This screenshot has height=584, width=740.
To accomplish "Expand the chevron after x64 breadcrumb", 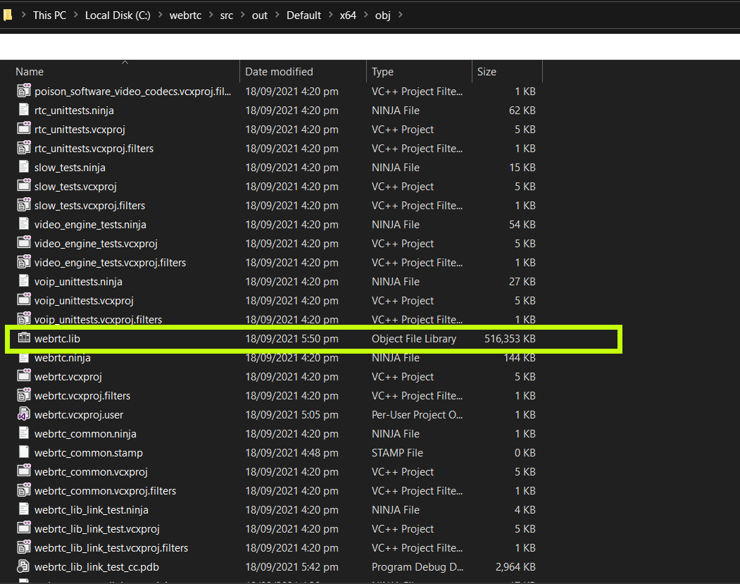I will point(365,15).
